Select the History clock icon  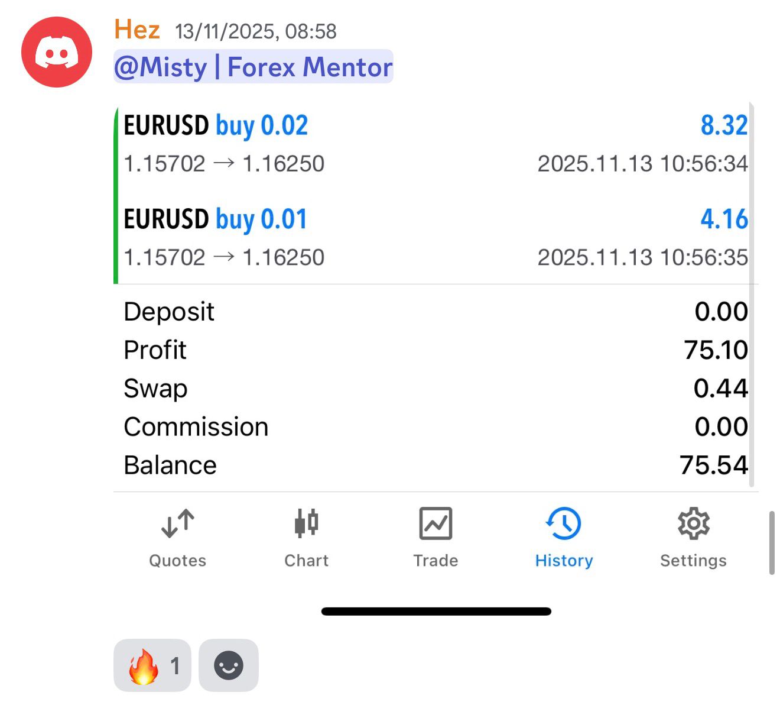click(564, 523)
